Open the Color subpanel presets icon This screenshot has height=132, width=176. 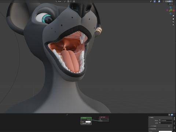(x=169, y=126)
